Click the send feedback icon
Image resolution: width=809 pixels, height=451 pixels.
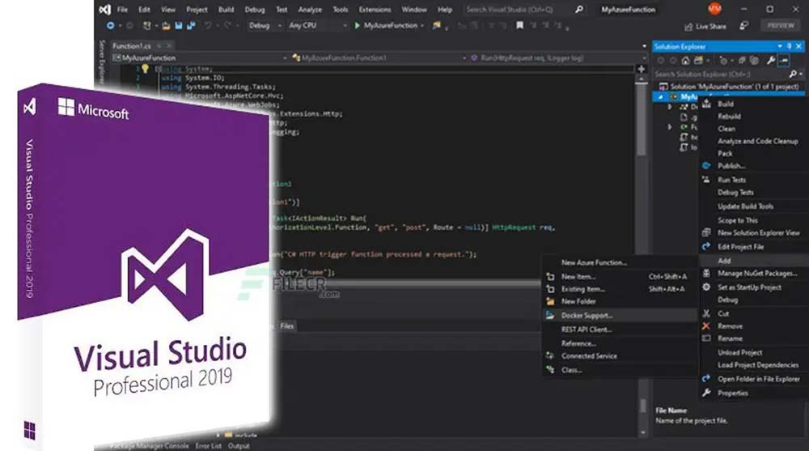743,25
